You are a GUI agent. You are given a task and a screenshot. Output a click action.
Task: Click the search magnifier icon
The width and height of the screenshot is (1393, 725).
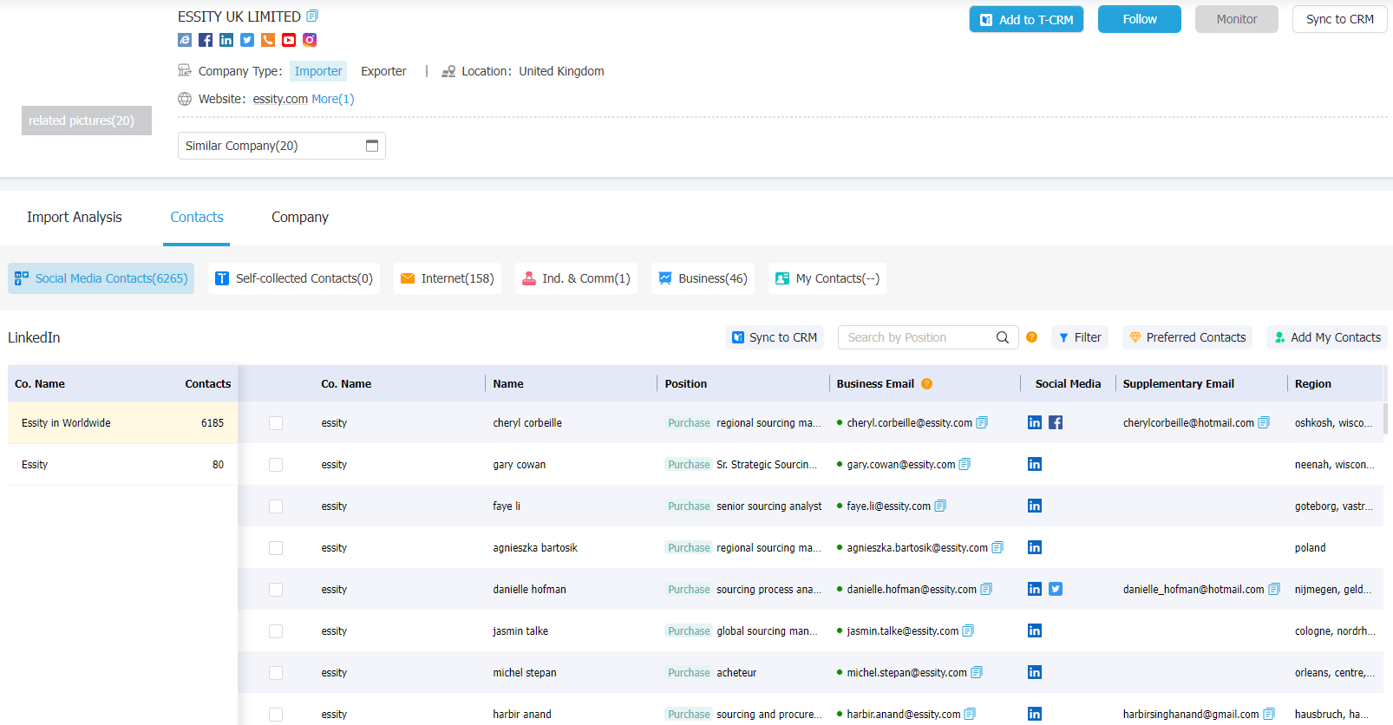pyautogui.click(x=1003, y=337)
